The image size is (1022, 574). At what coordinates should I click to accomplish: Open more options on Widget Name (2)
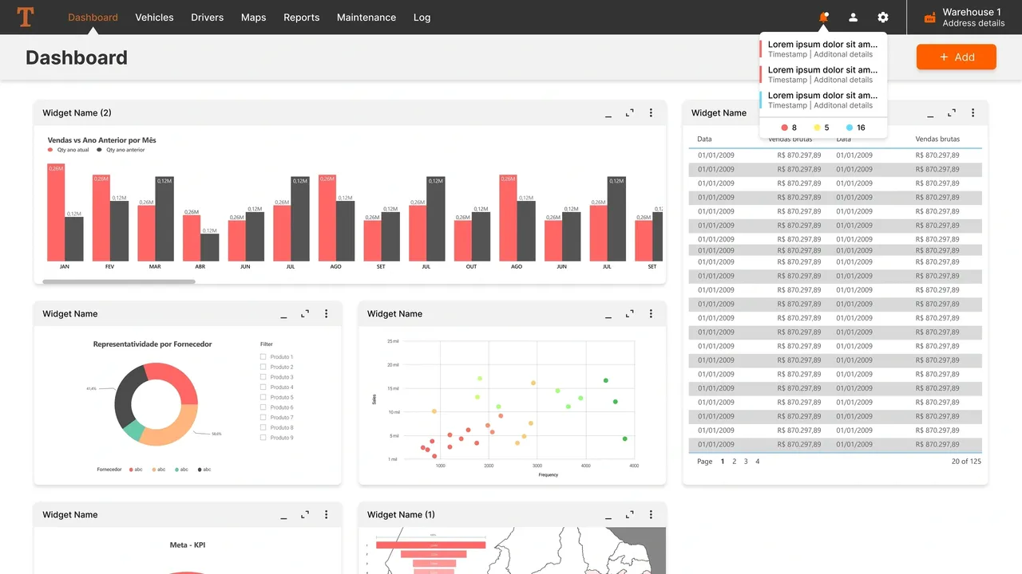[651, 113]
